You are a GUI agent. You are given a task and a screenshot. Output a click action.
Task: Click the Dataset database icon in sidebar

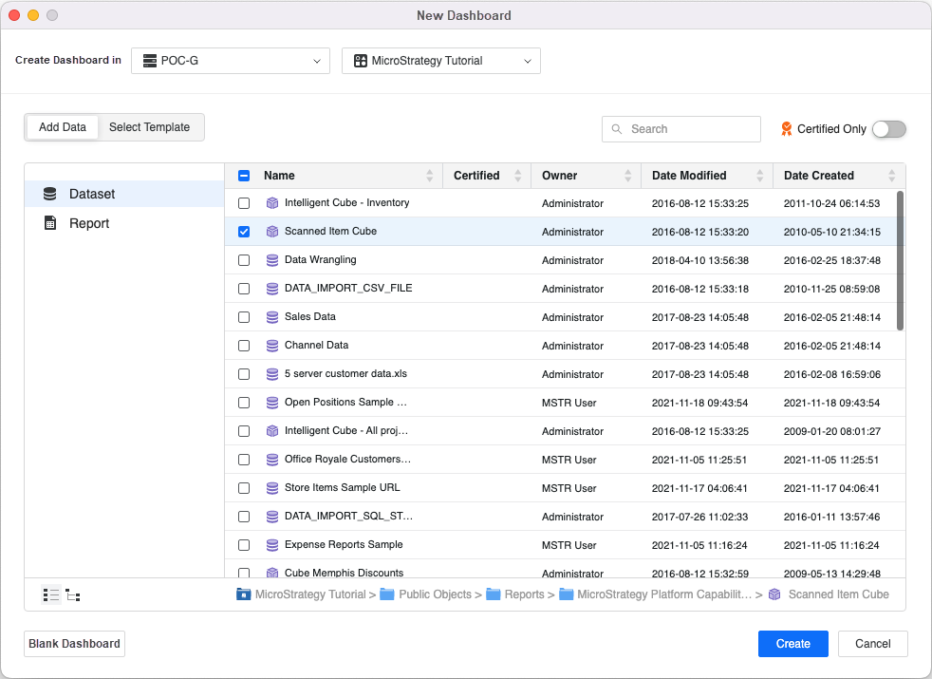pos(50,194)
